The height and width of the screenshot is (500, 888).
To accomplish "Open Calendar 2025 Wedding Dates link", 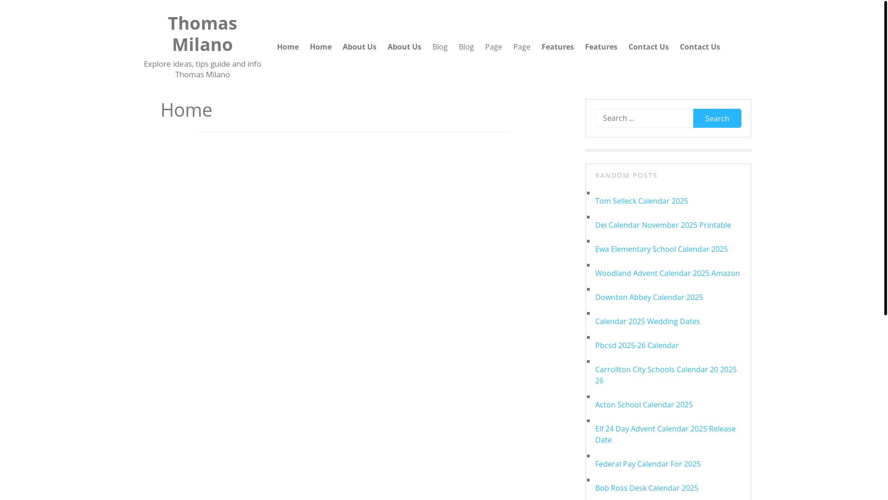I will click(x=647, y=321).
